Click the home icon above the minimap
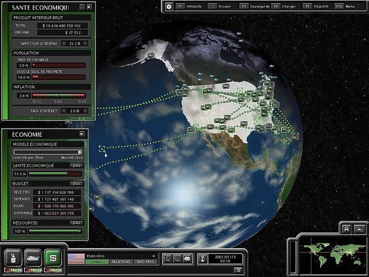The image size is (369, 277). coord(347,229)
